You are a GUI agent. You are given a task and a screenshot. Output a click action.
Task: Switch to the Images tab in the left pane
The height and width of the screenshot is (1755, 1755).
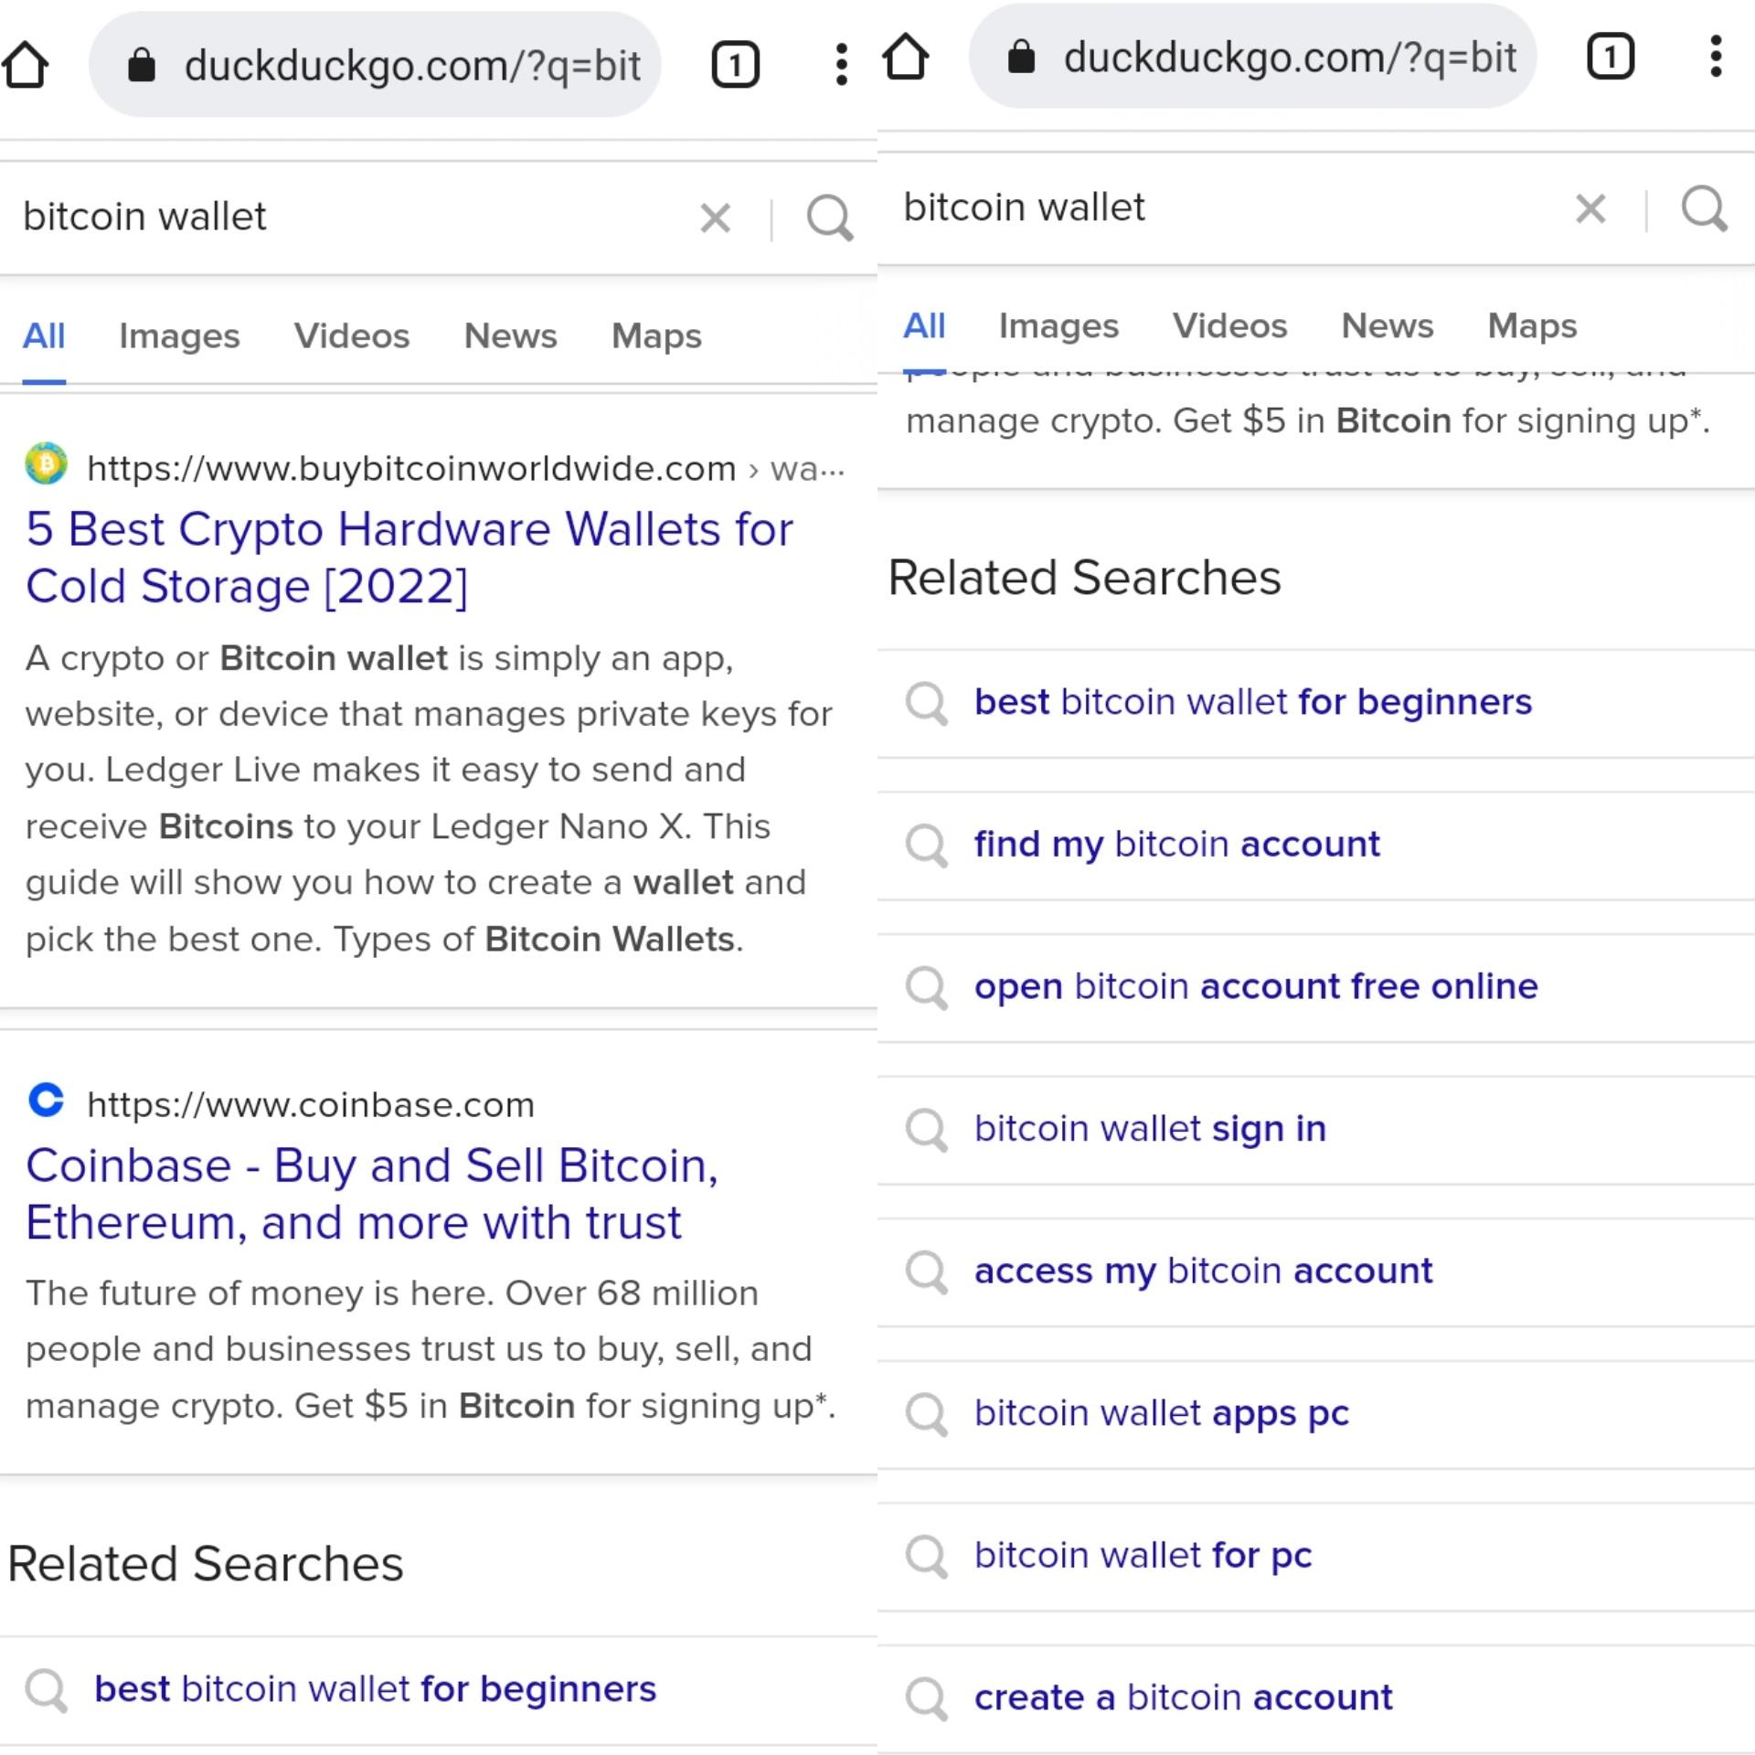coord(179,336)
